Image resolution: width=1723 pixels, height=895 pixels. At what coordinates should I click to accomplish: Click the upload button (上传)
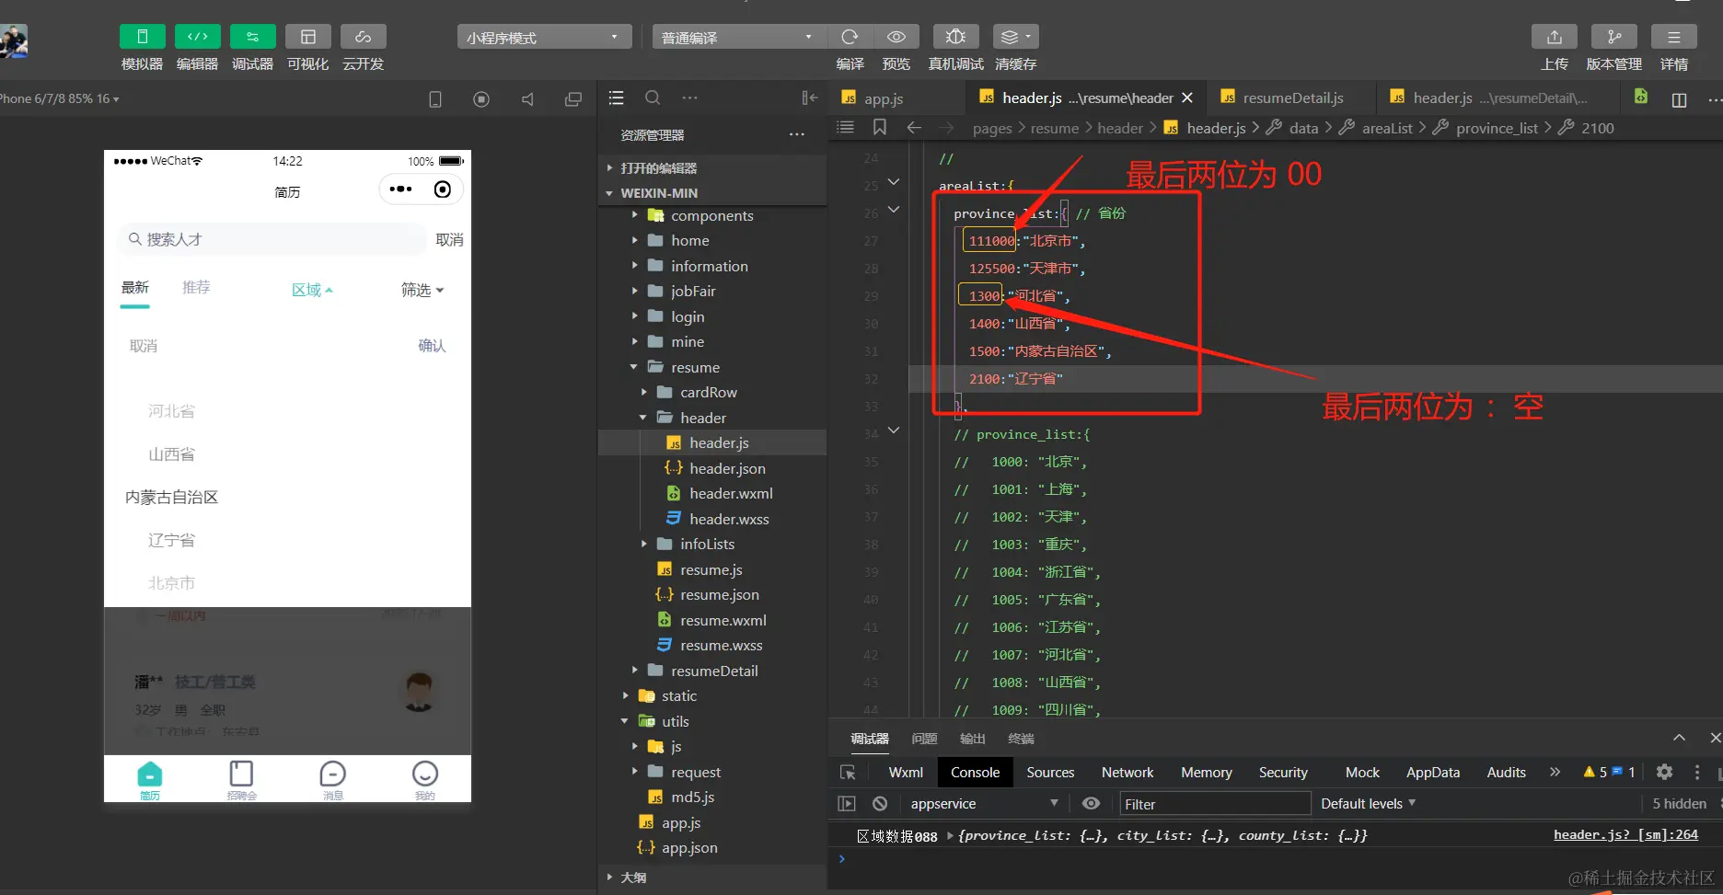[1554, 37]
